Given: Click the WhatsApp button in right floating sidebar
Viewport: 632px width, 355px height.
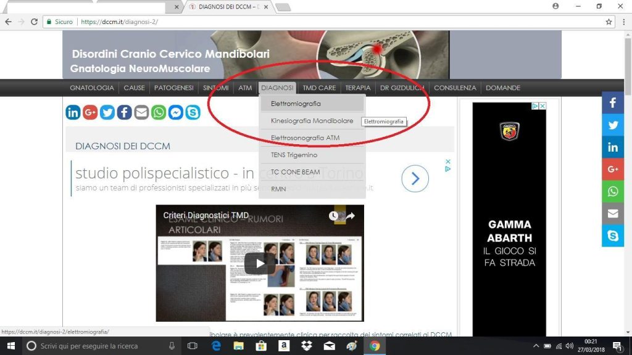Looking at the screenshot, I should pos(613,191).
